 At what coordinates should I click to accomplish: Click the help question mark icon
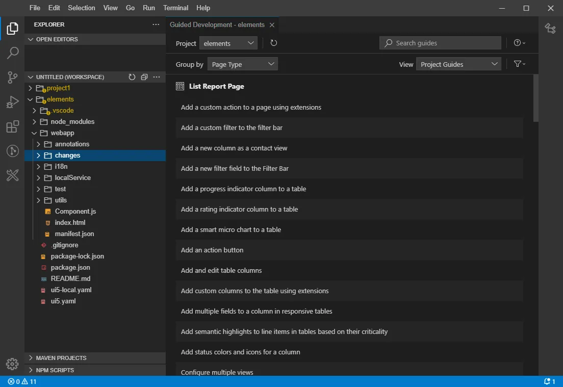pyautogui.click(x=519, y=43)
